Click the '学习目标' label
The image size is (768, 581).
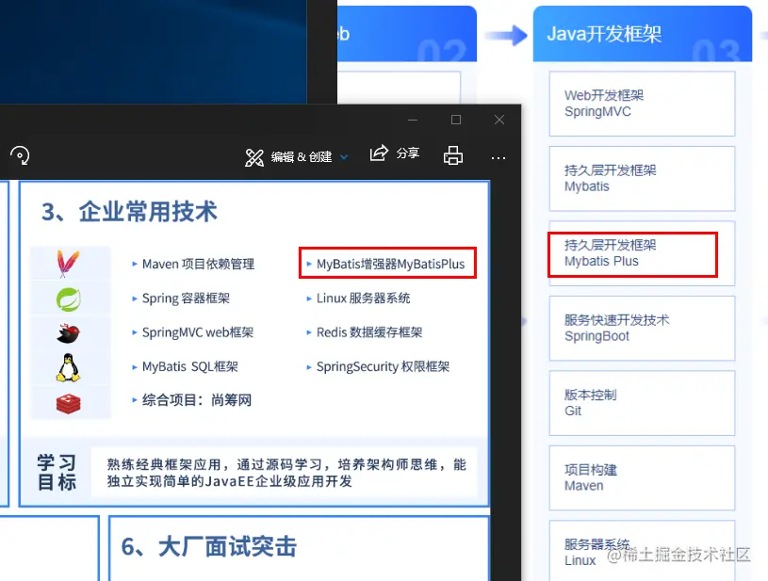tap(57, 473)
